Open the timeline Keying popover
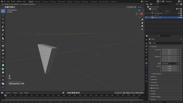 pos(16,93)
